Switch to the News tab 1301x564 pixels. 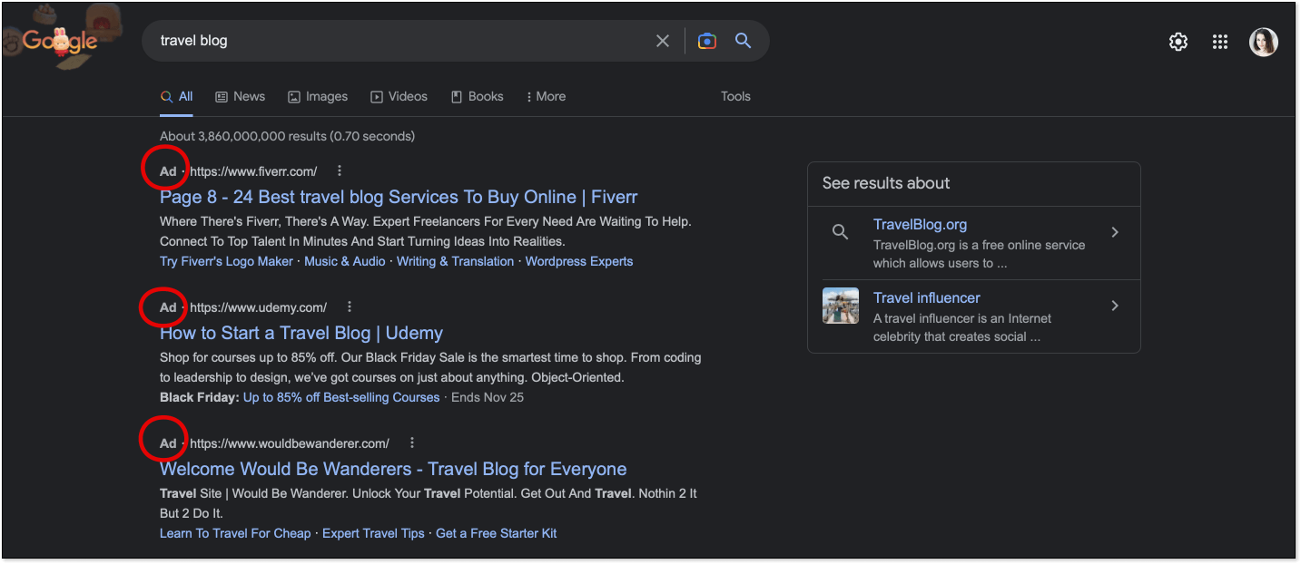(241, 96)
